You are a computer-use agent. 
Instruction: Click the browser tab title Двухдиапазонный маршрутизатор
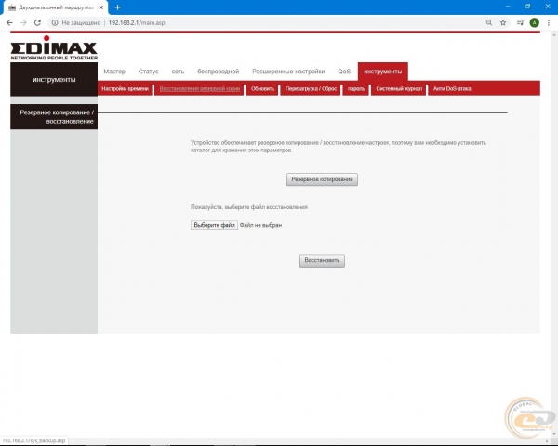coord(56,7)
